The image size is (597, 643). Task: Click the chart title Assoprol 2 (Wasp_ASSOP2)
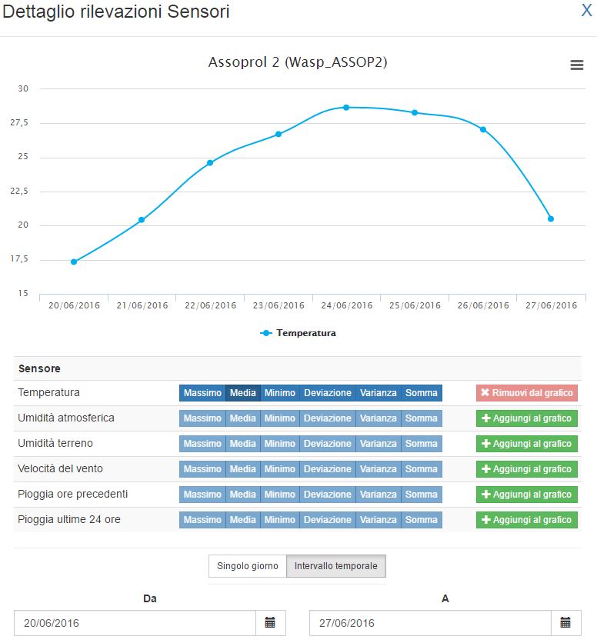pos(298,62)
